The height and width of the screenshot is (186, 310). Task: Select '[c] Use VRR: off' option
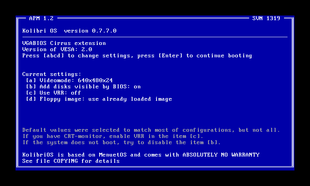point(53,93)
